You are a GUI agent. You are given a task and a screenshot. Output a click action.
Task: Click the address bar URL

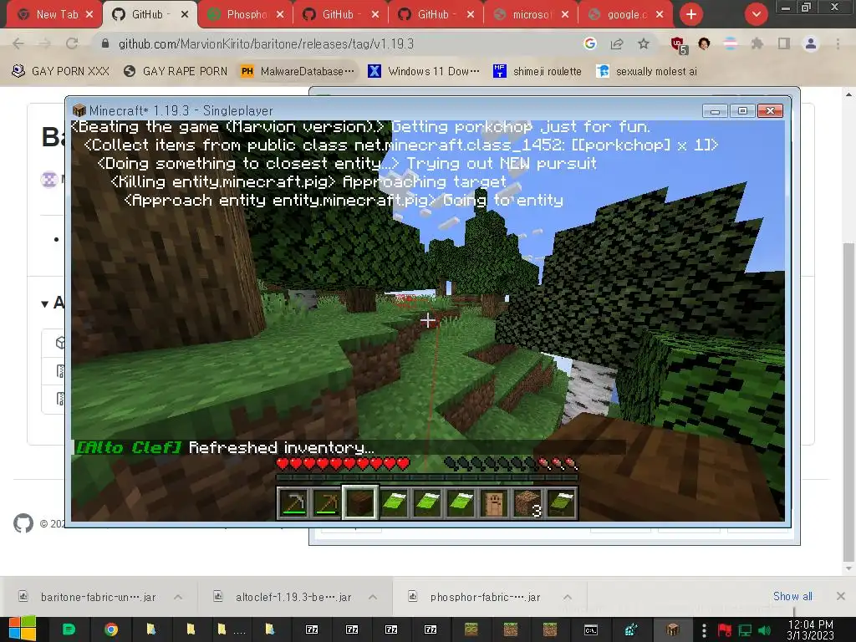(x=266, y=43)
